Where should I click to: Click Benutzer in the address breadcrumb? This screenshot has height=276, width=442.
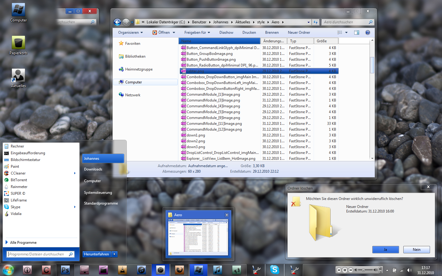(x=199, y=22)
